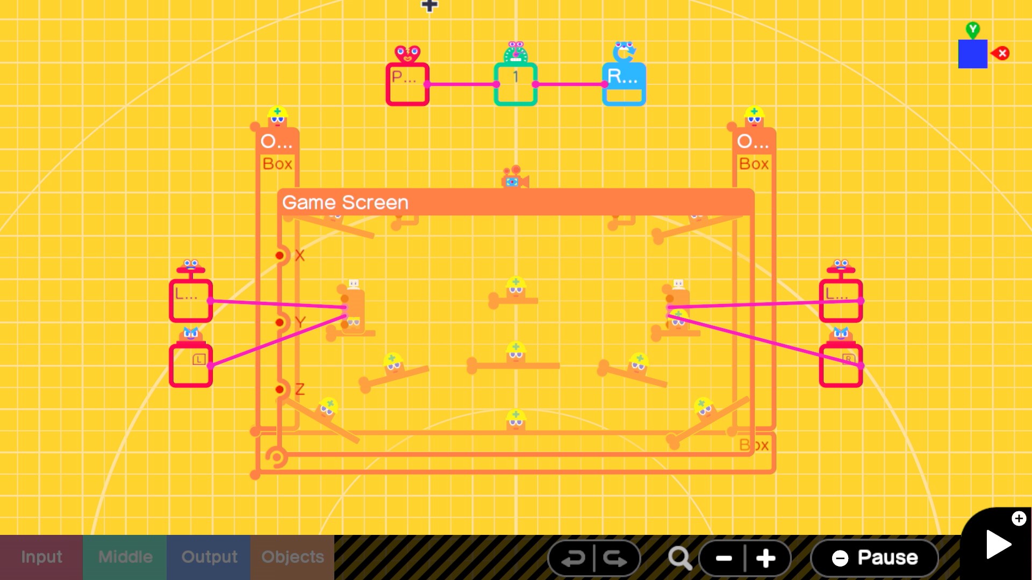Viewport: 1032px width, 580px height.
Task: Toggle the Output tab view
Action: click(x=209, y=557)
